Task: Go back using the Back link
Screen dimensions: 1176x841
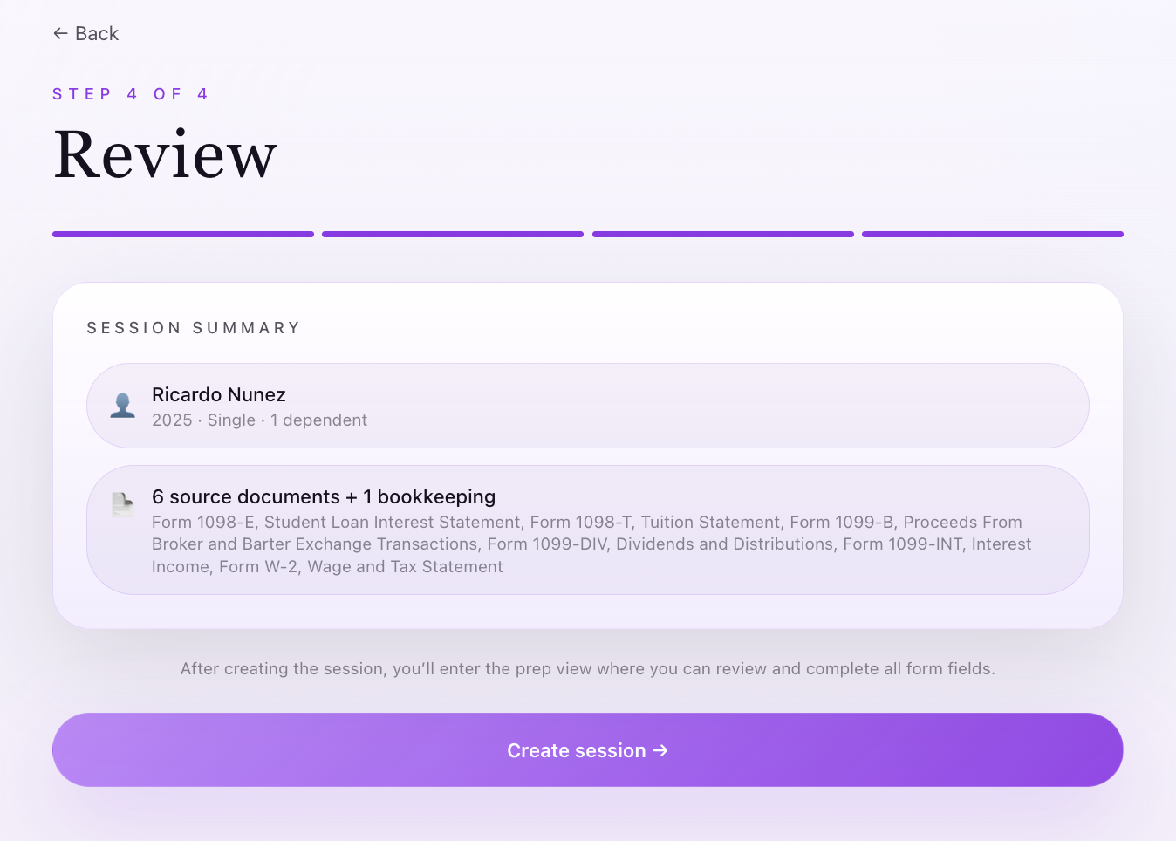Action: pyautogui.click(x=85, y=33)
